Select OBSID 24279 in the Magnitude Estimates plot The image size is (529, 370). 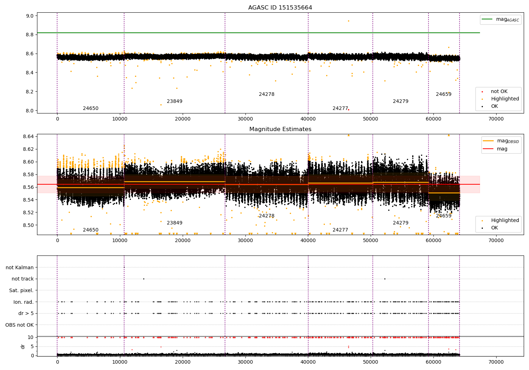pyautogui.click(x=401, y=223)
